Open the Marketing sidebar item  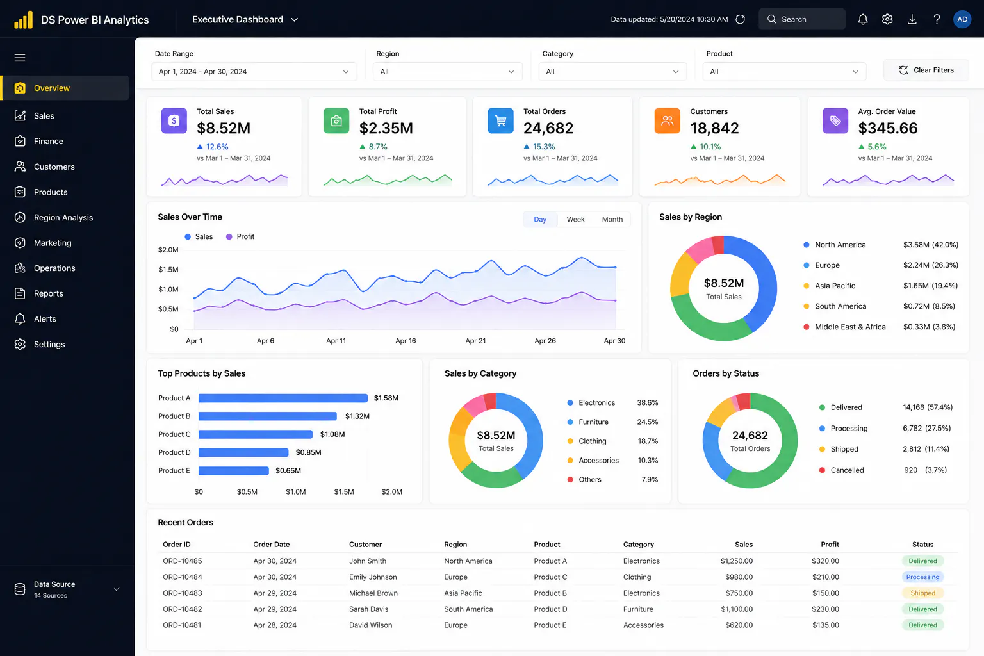click(65, 243)
